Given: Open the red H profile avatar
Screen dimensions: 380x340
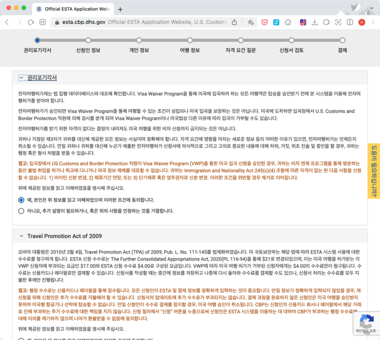Looking at the screenshot, I should click(x=362, y=22).
